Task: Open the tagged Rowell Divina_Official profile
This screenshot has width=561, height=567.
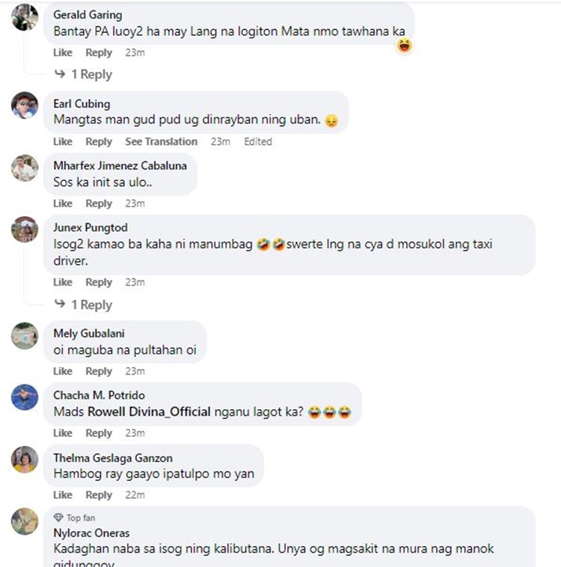Action: 149,411
